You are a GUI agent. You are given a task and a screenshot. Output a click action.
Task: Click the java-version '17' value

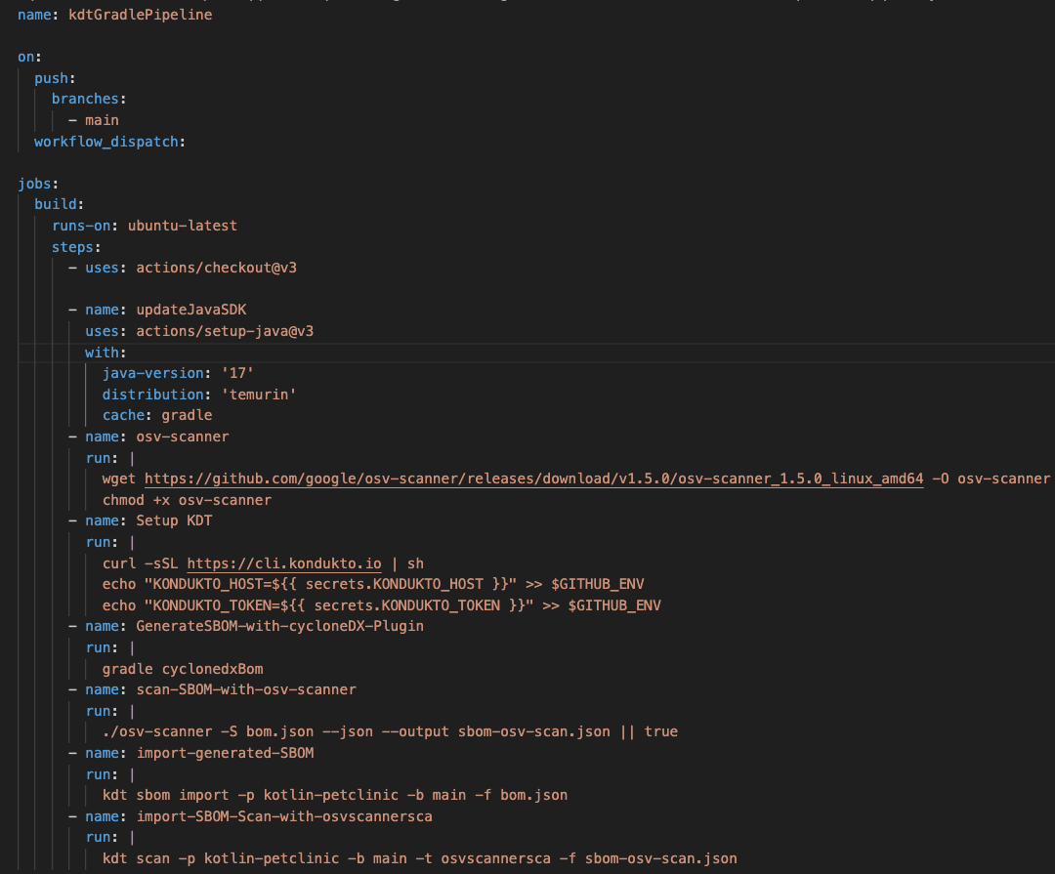pyautogui.click(x=236, y=372)
